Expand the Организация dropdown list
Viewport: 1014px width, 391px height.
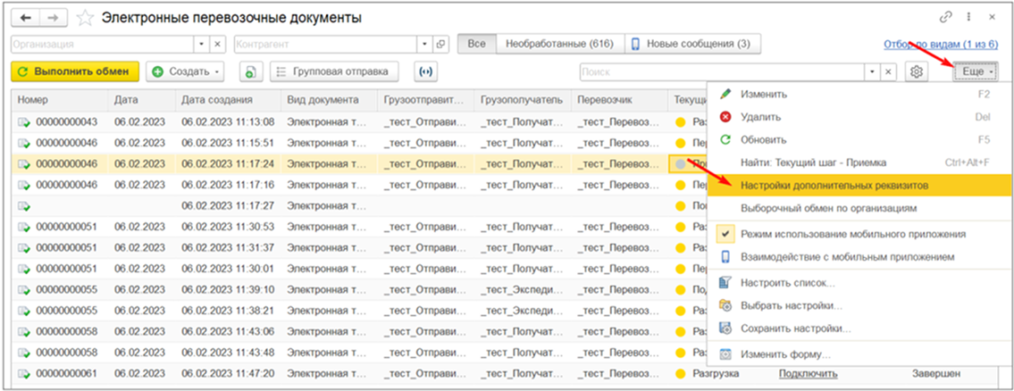199,44
